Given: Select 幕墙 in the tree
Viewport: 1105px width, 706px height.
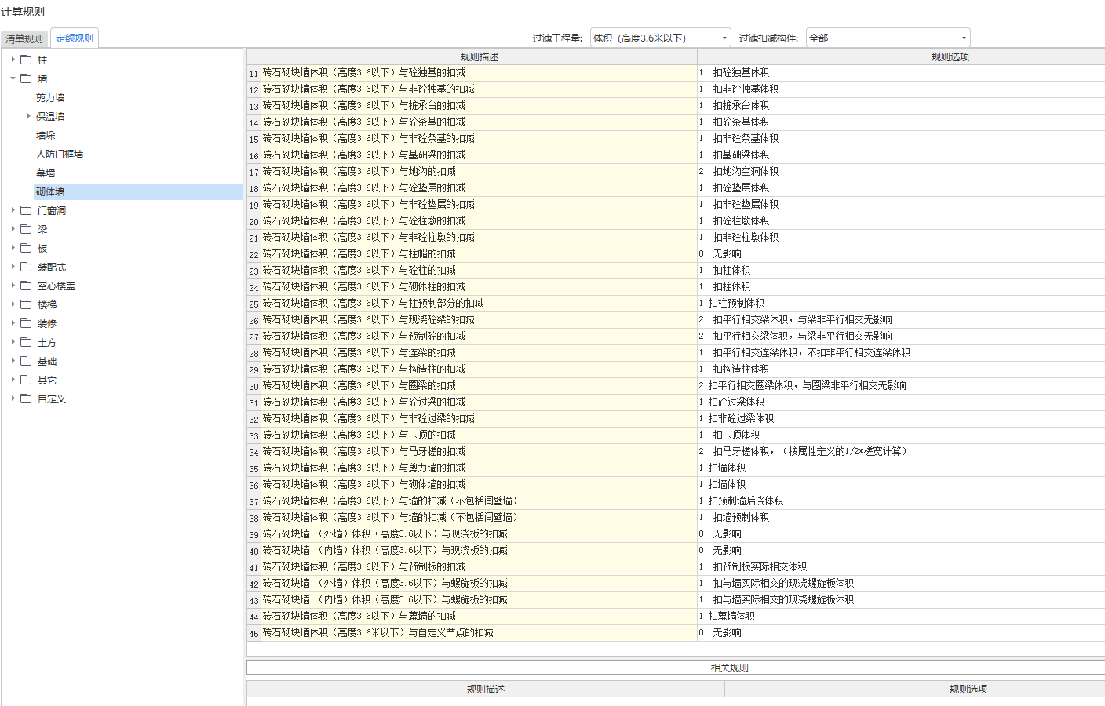Looking at the screenshot, I should pos(46,173).
